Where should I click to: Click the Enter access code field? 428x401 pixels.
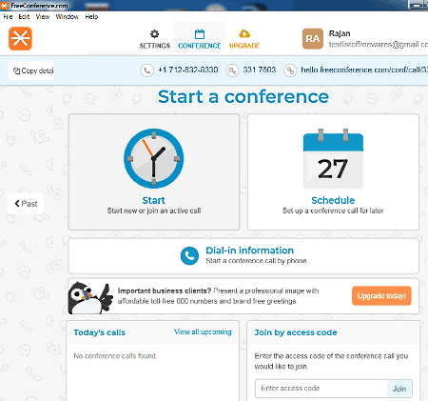(x=321, y=389)
